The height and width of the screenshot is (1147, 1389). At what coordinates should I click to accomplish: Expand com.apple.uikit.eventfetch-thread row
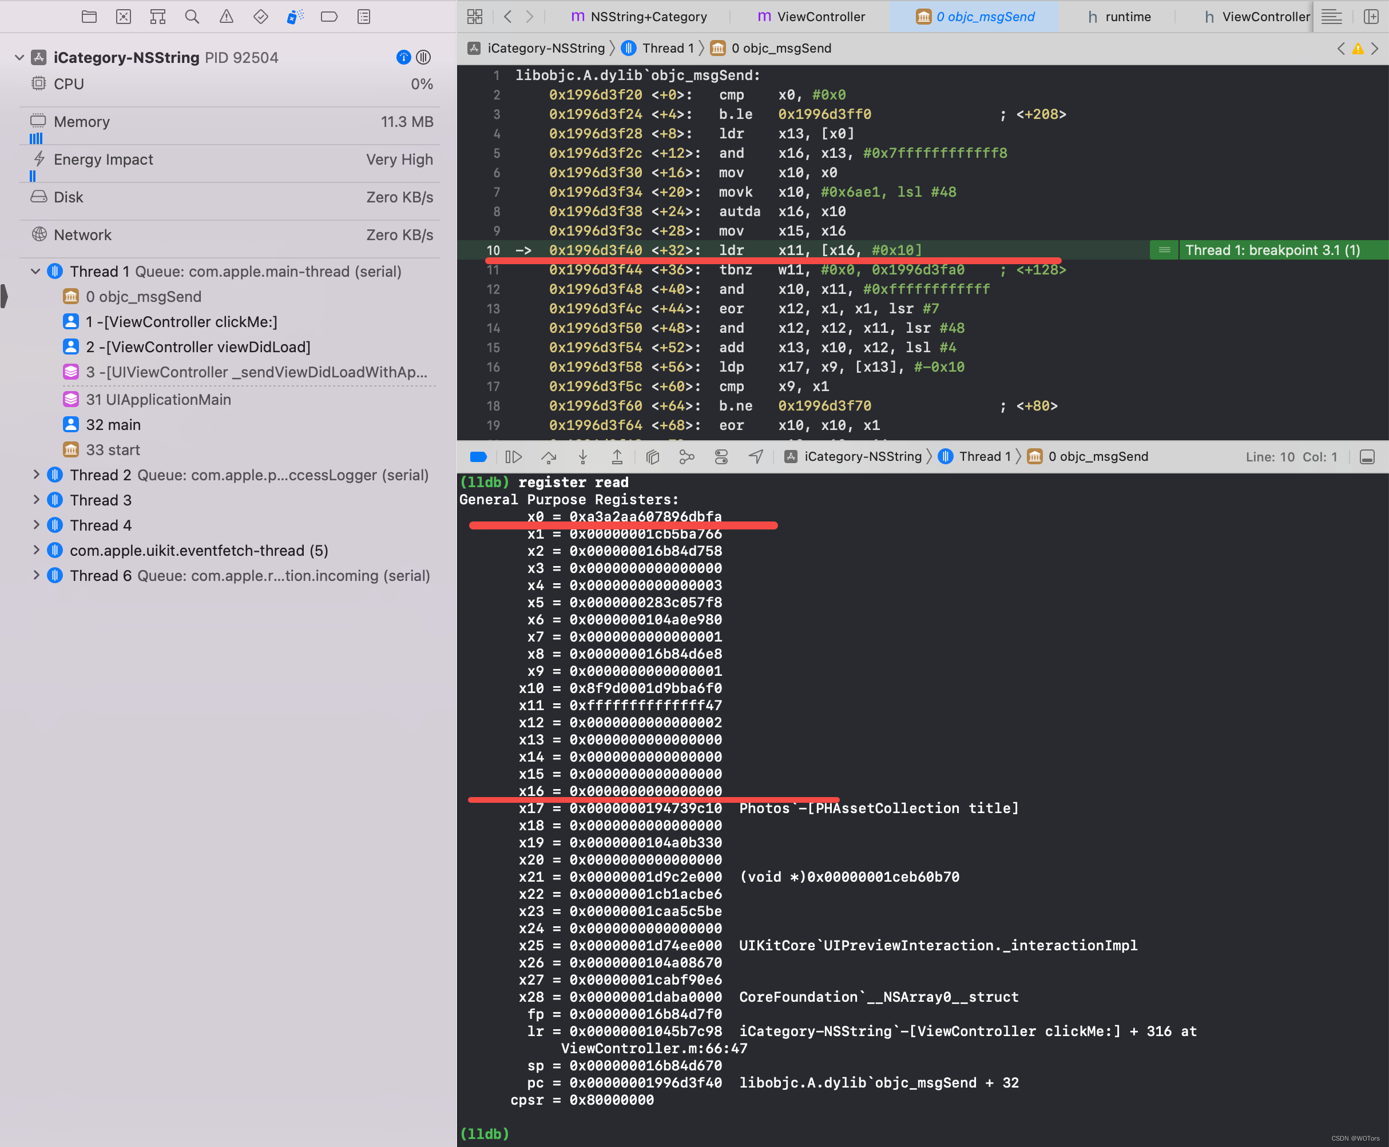[x=35, y=549]
